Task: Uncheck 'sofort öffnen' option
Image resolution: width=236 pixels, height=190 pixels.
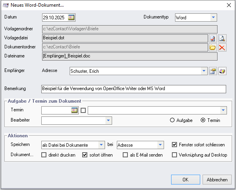Action: 85,155
